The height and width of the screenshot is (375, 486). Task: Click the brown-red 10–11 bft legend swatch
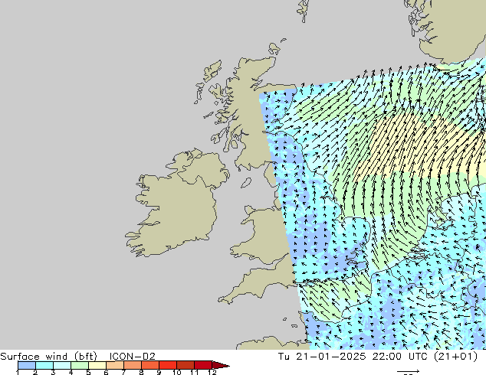click(186, 365)
